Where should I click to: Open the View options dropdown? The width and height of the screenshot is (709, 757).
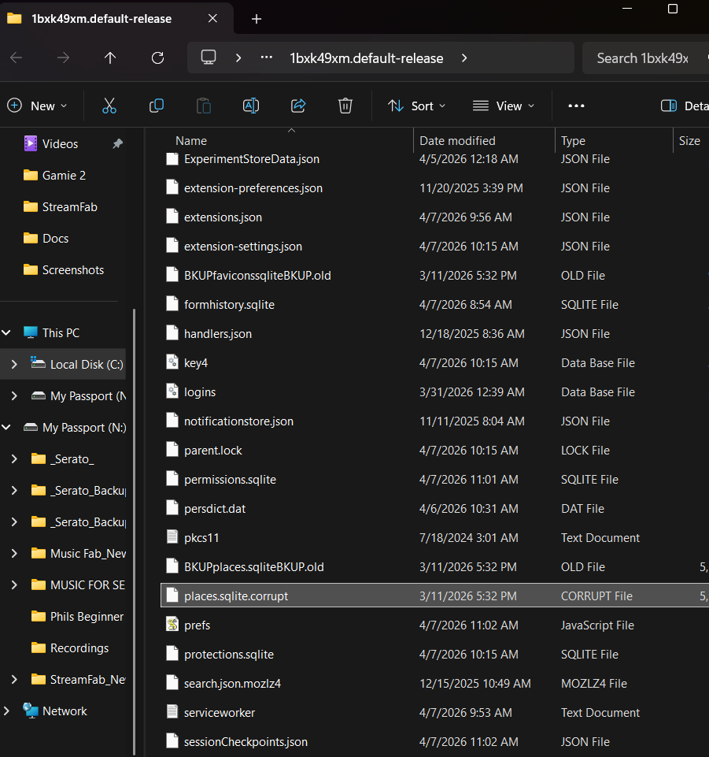point(504,106)
